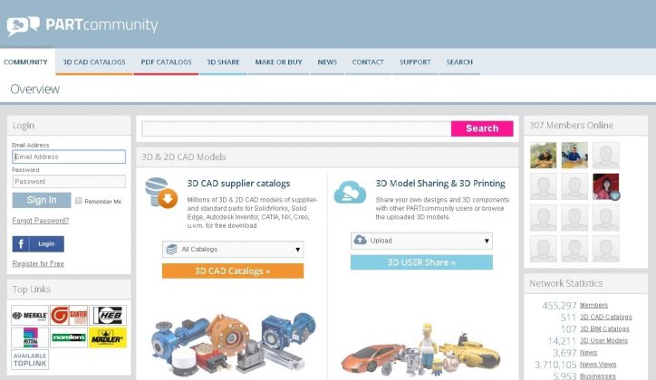
Task: Click the norelem supplier logo
Action: (69, 337)
